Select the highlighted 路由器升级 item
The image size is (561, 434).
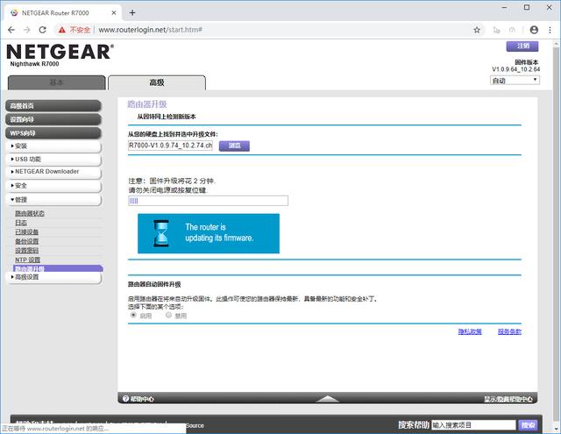click(x=58, y=268)
